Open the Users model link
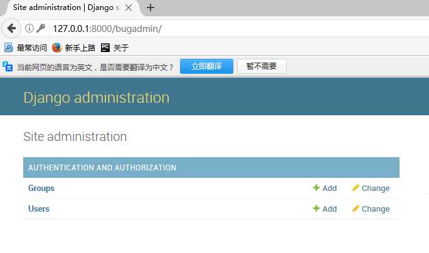The image size is (429, 253). 39,209
